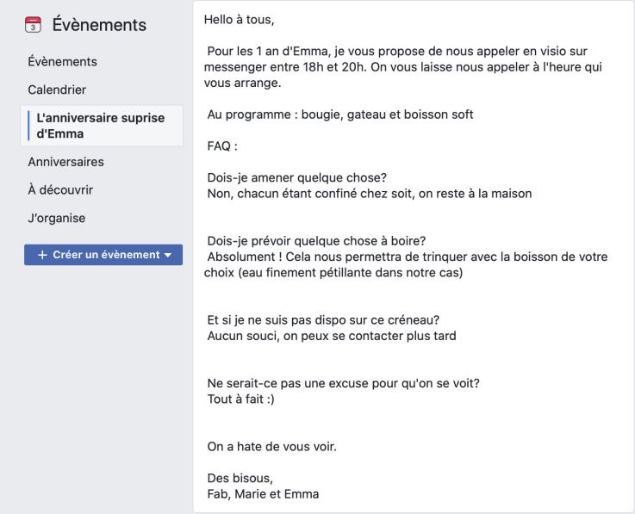635x514 pixels.
Task: Click the calendar icon beside Évènements heading
Action: 33,26
